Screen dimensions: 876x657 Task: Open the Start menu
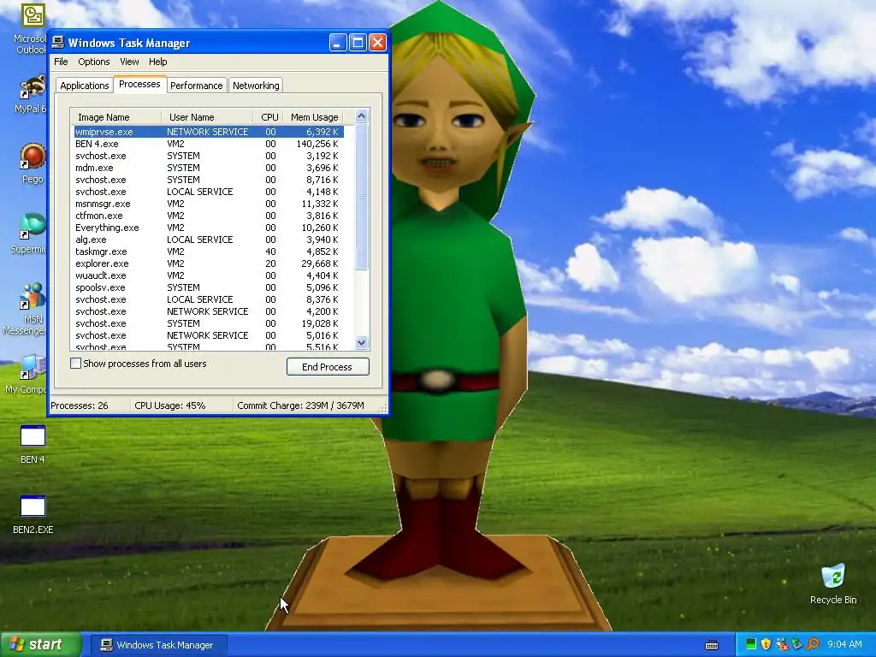[40, 644]
